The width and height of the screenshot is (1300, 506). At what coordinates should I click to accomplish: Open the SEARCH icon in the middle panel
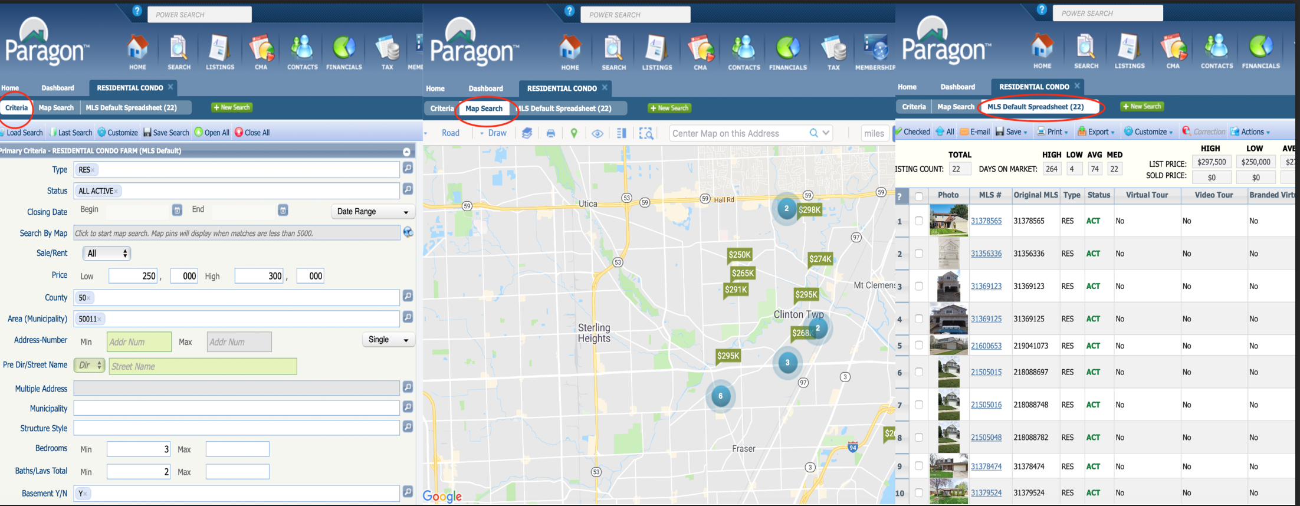(613, 52)
